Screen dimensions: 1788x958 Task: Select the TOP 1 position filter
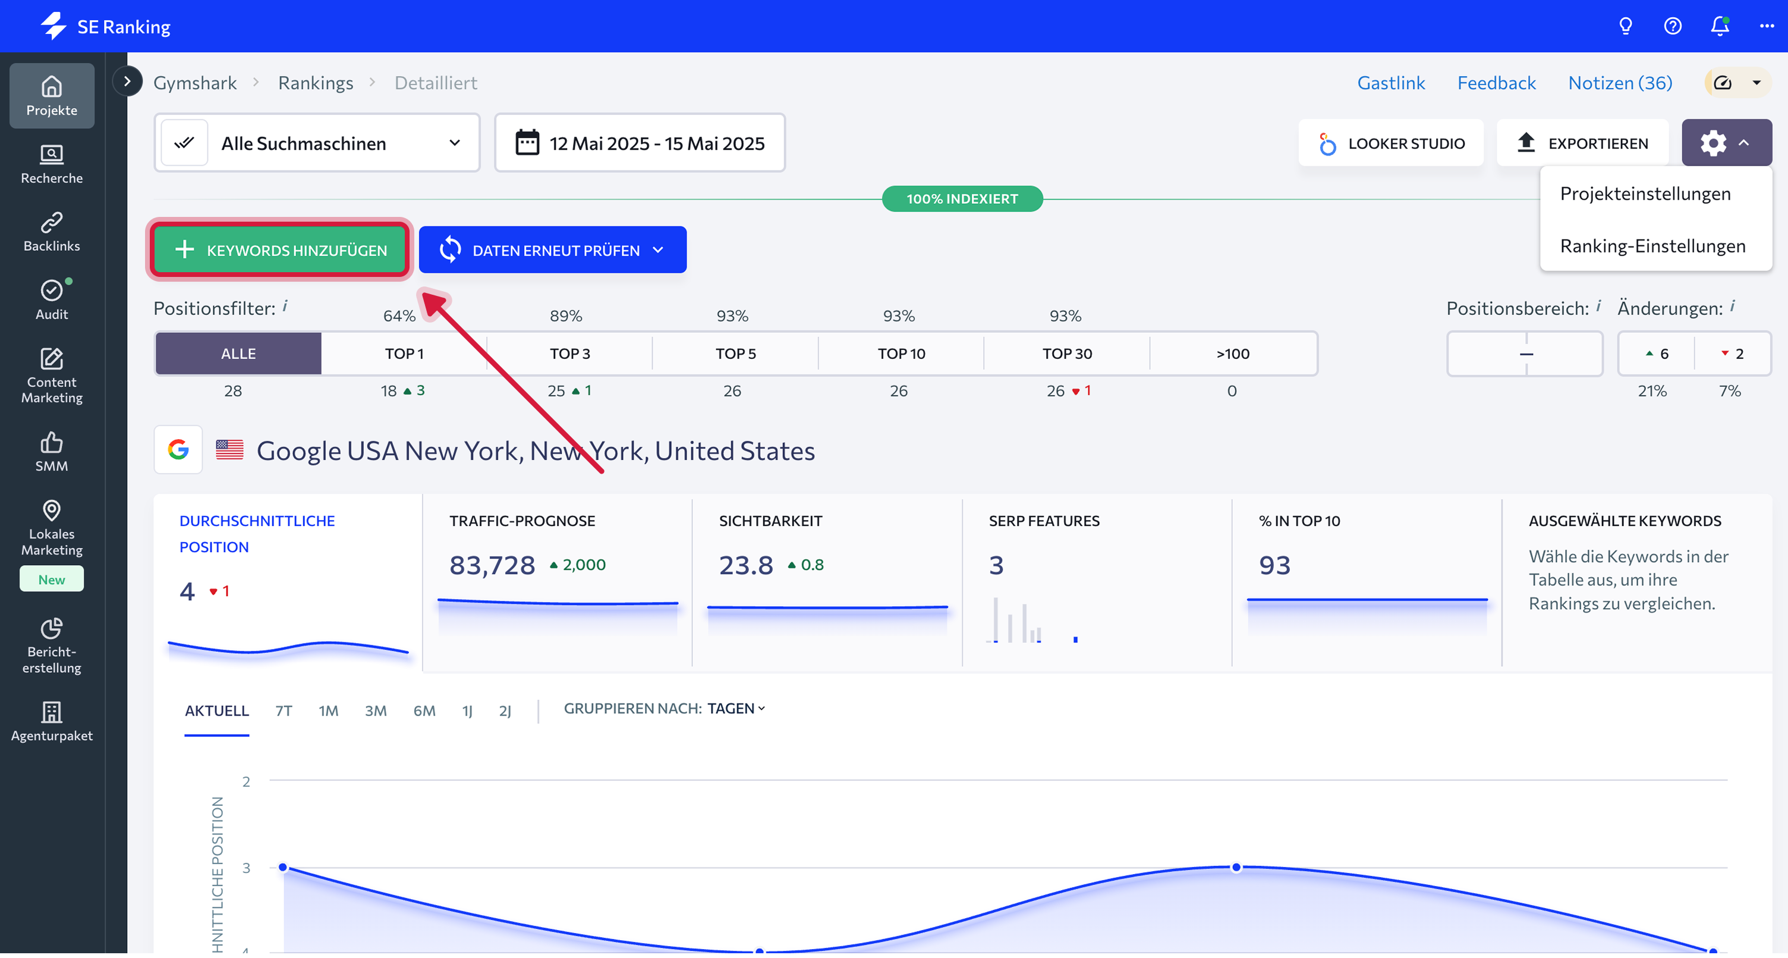[x=404, y=354]
